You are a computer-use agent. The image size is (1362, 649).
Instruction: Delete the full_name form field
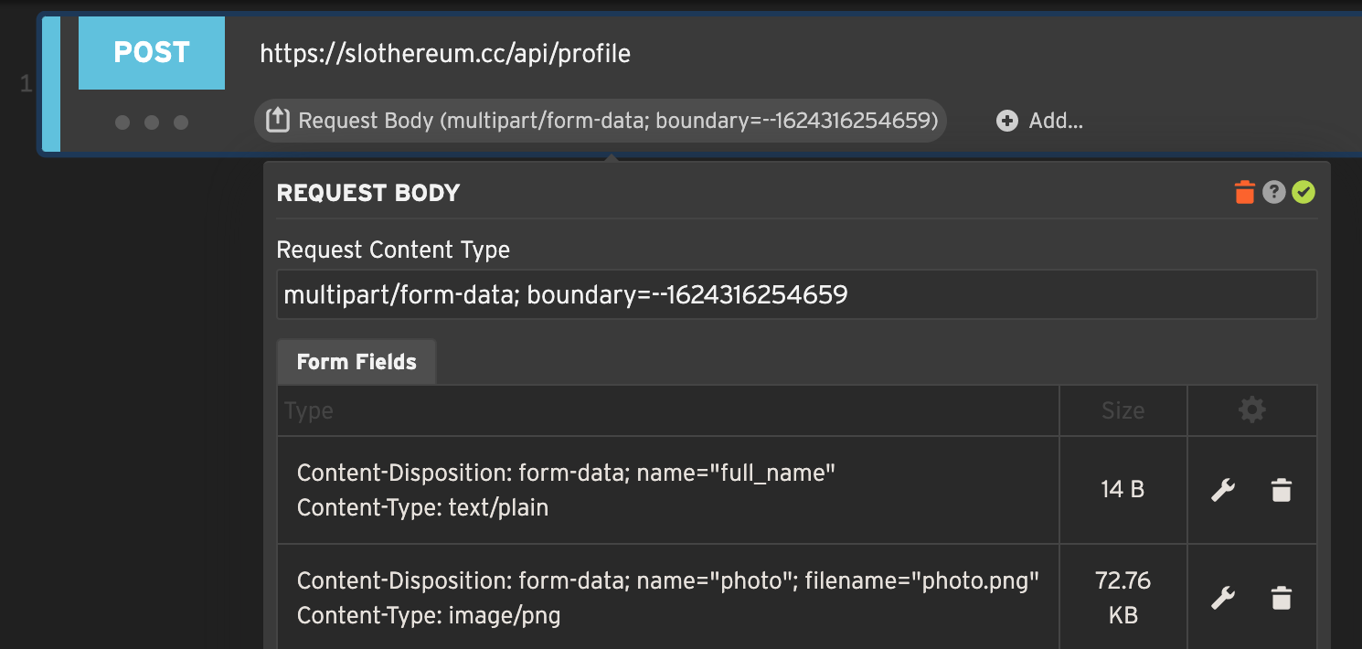(x=1281, y=490)
